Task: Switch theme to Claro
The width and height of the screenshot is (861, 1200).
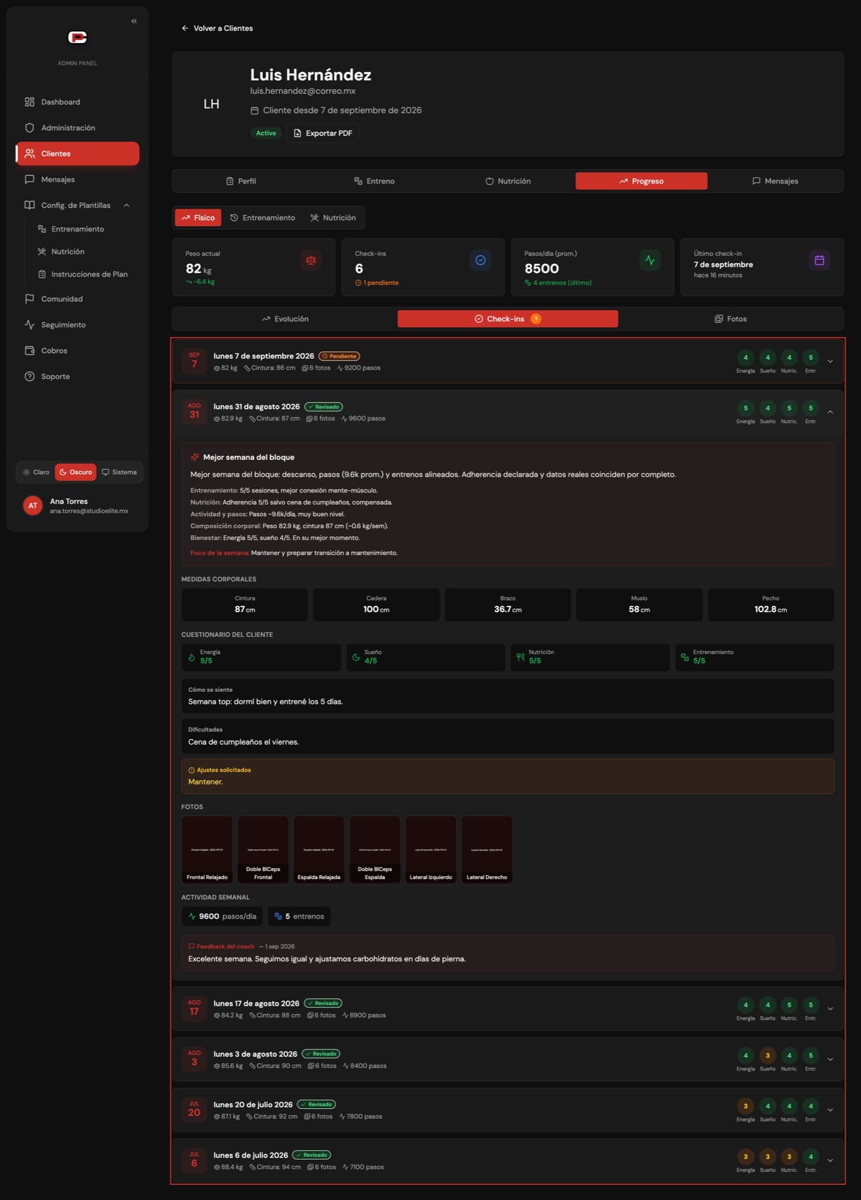Action: pyautogui.click(x=36, y=472)
